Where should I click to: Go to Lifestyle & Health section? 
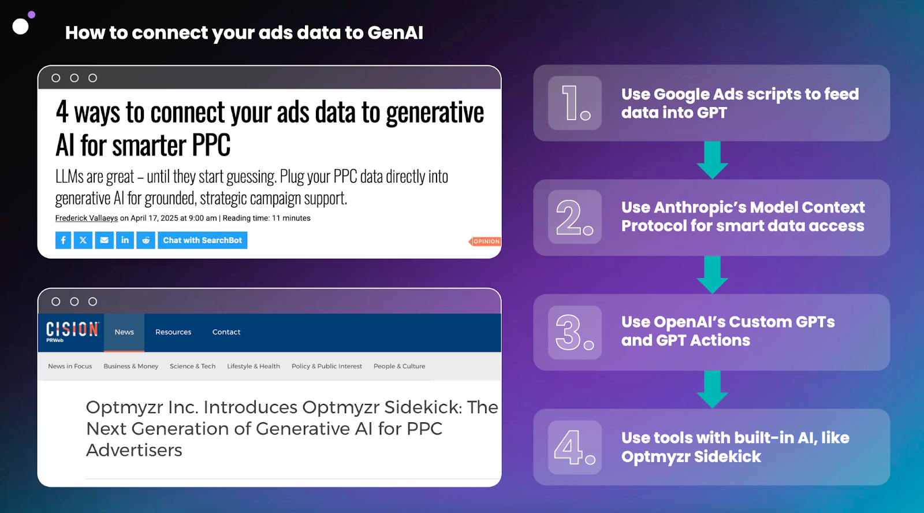[x=254, y=366]
